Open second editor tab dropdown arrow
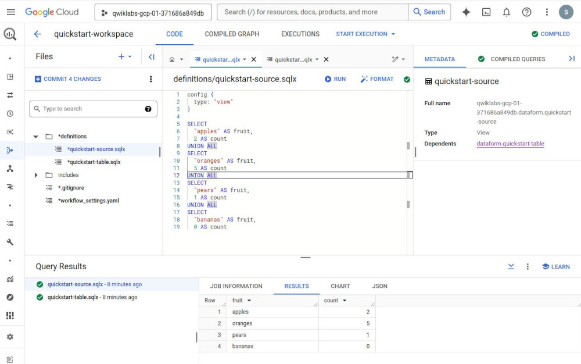581x364 pixels. (x=317, y=59)
